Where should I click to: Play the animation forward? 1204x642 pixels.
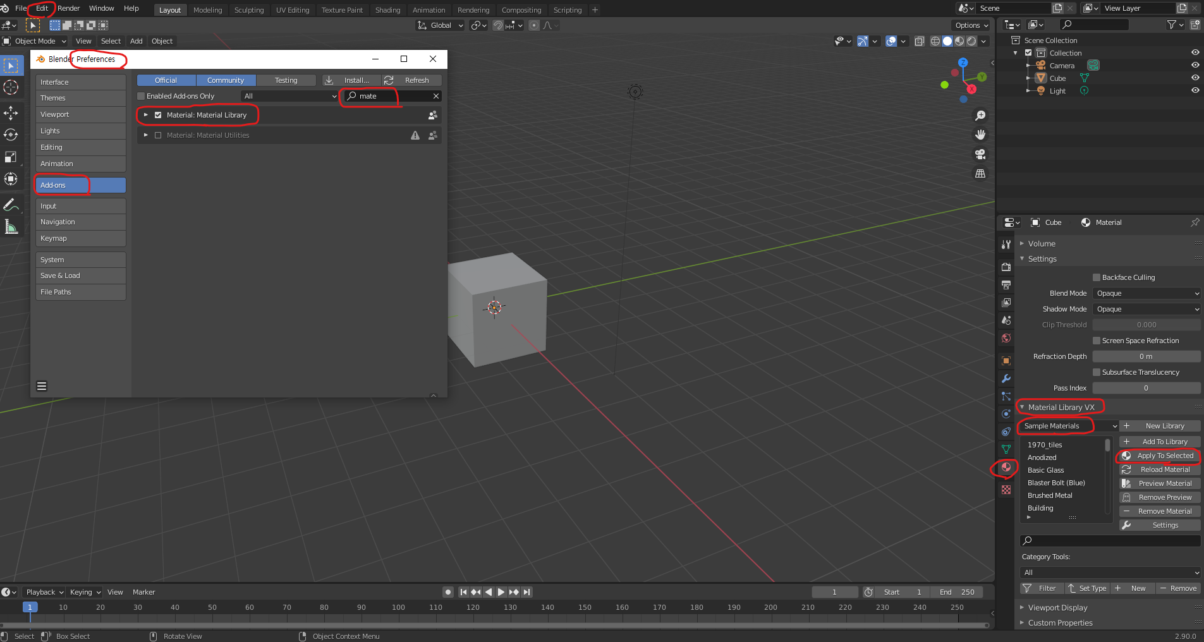[x=501, y=592]
